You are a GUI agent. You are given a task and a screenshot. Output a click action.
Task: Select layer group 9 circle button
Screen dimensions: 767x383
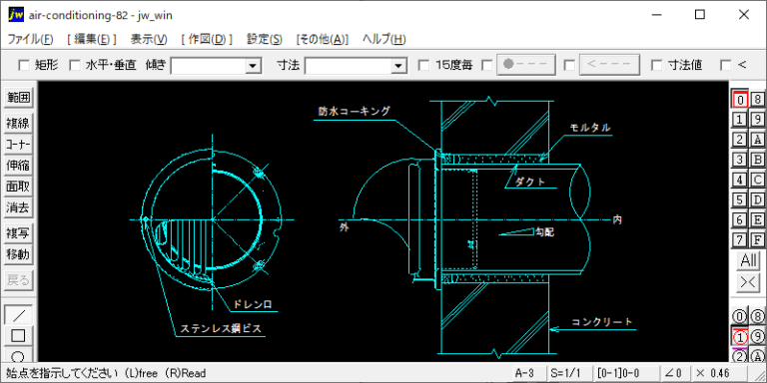point(757,336)
